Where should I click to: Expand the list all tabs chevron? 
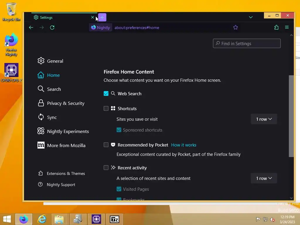point(251,17)
